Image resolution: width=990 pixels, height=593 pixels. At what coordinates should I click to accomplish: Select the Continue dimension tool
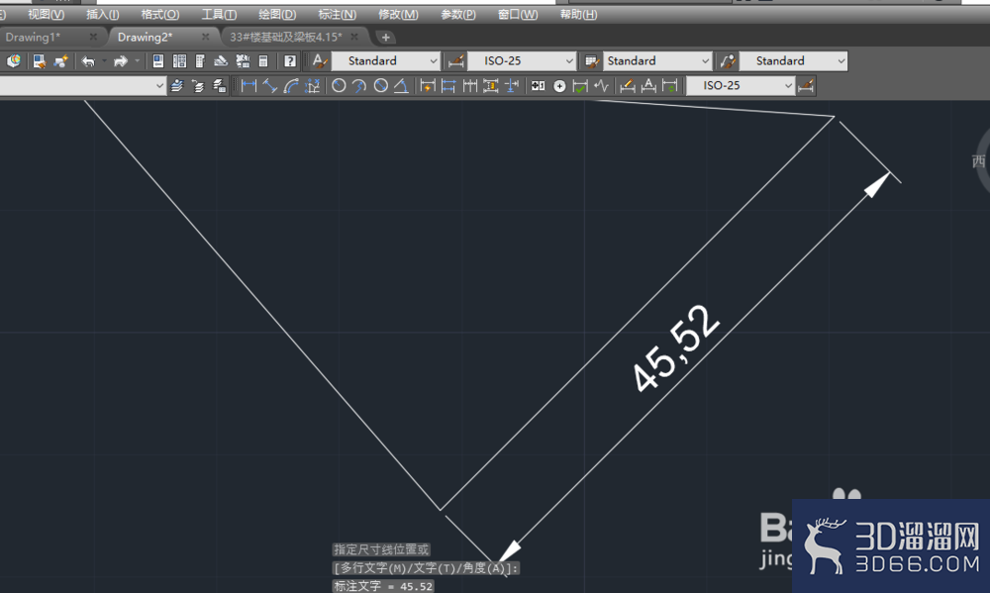click(x=469, y=86)
